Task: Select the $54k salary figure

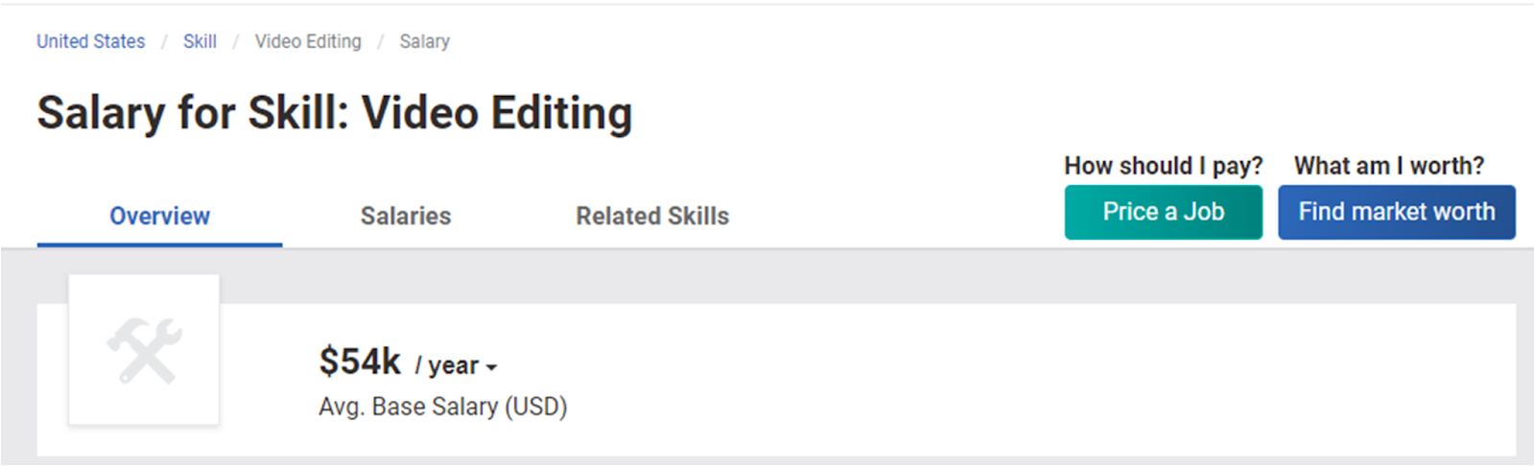Action: pos(360,361)
